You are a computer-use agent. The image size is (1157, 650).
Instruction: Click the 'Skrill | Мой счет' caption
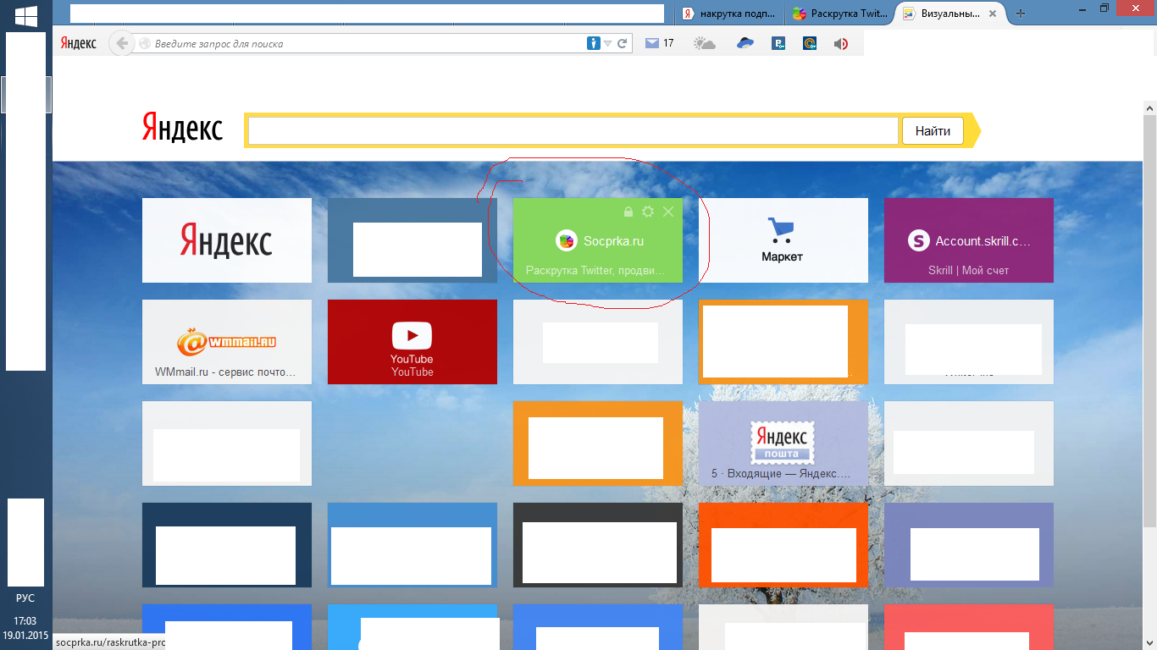tap(968, 271)
